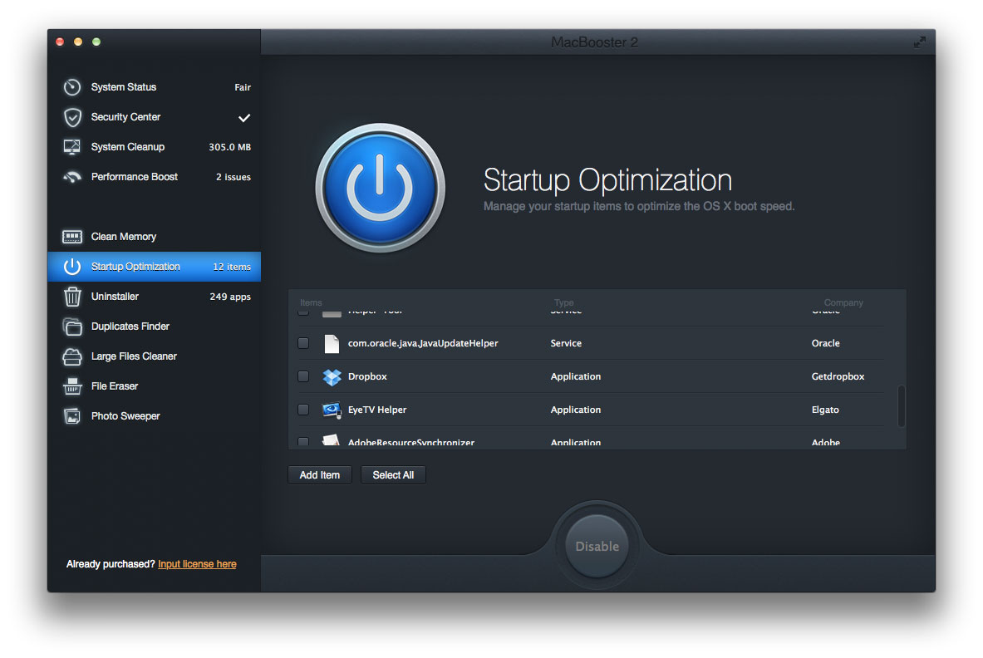Click the Add Item button
983x658 pixels.
(x=320, y=475)
